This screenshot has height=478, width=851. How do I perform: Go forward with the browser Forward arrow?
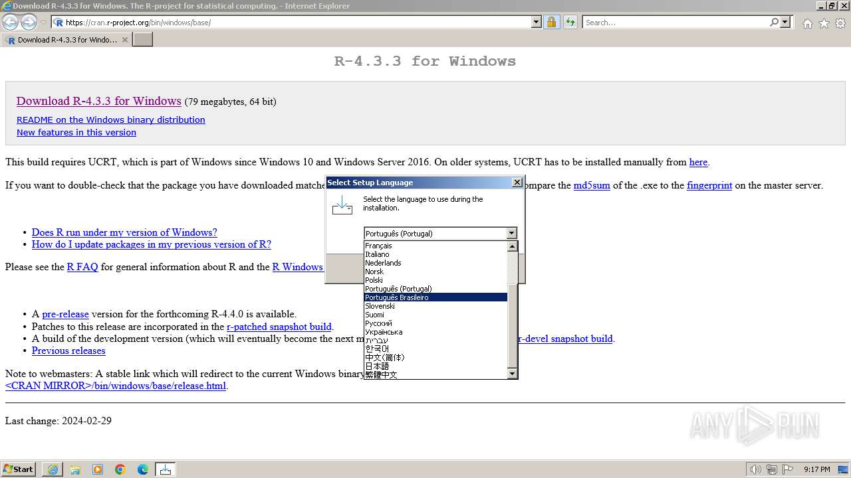pyautogui.click(x=29, y=23)
